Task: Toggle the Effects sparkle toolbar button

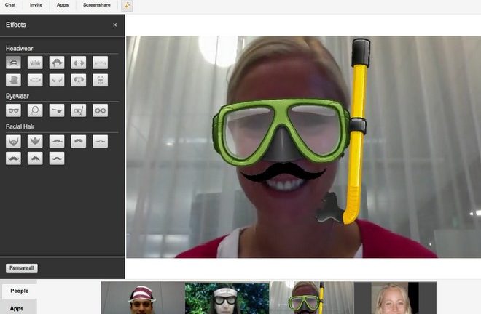Action: tap(126, 6)
